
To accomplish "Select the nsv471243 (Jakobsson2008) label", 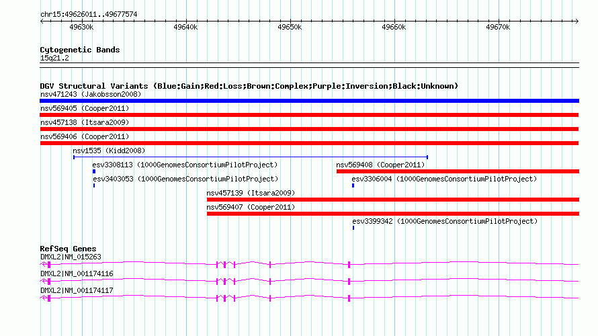I will (x=91, y=94).
